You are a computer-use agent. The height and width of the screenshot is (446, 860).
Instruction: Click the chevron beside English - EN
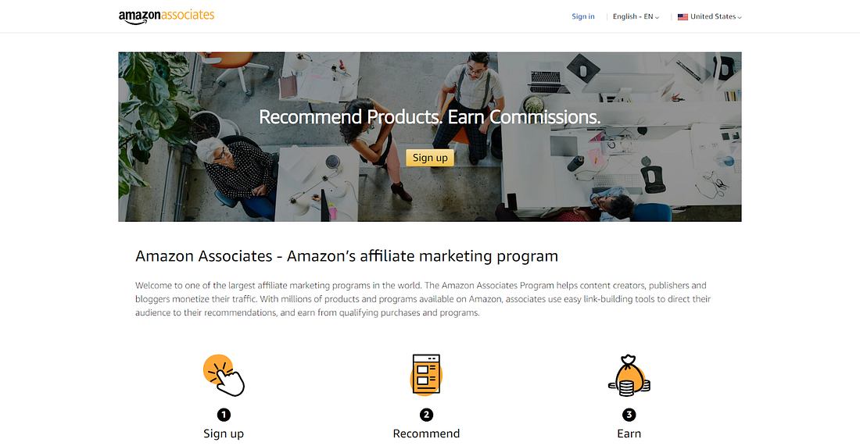coord(657,17)
